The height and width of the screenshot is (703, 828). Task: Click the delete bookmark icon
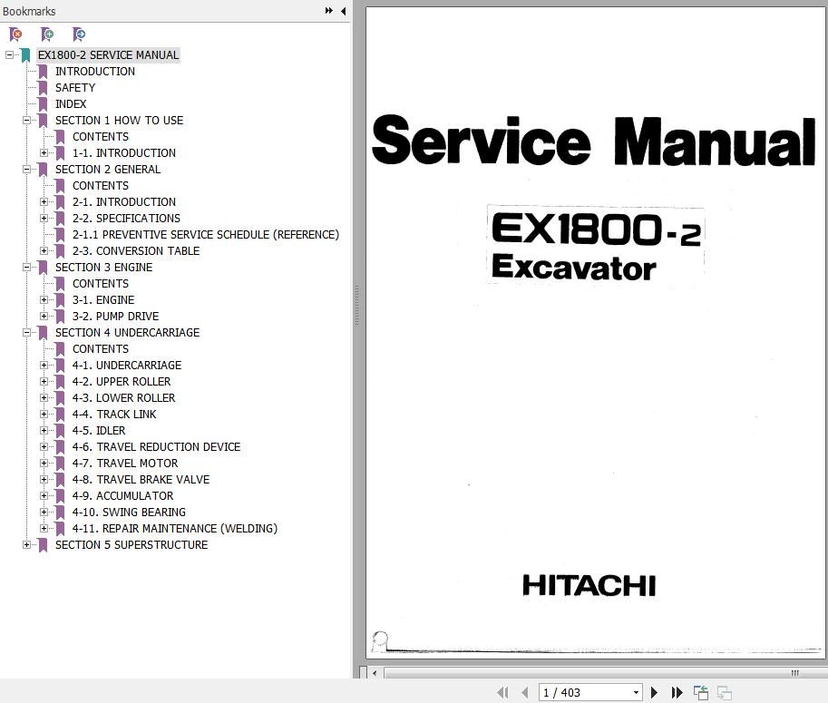(x=16, y=34)
